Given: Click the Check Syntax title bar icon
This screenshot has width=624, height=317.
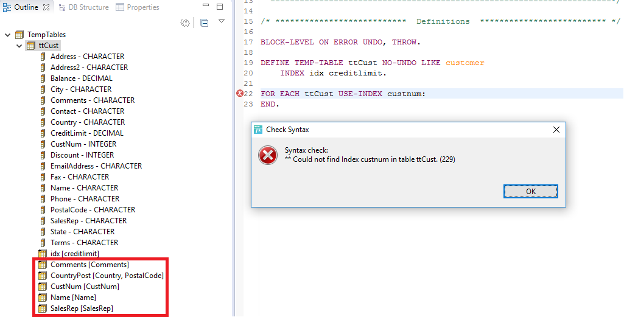Looking at the screenshot, I should point(258,130).
